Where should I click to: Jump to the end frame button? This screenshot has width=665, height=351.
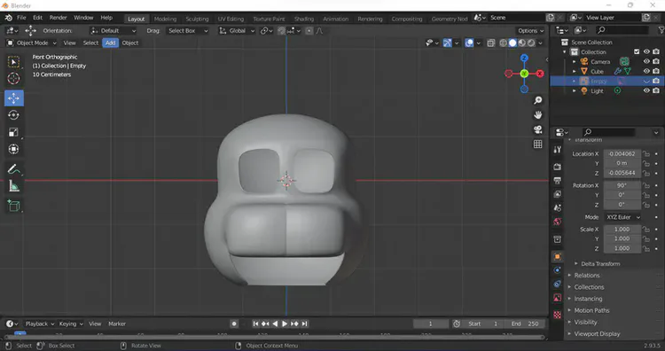click(x=304, y=324)
